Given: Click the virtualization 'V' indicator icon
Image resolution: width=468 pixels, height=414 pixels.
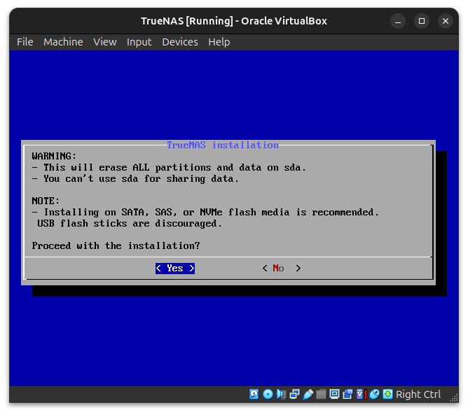Looking at the screenshot, I should click(x=361, y=394).
